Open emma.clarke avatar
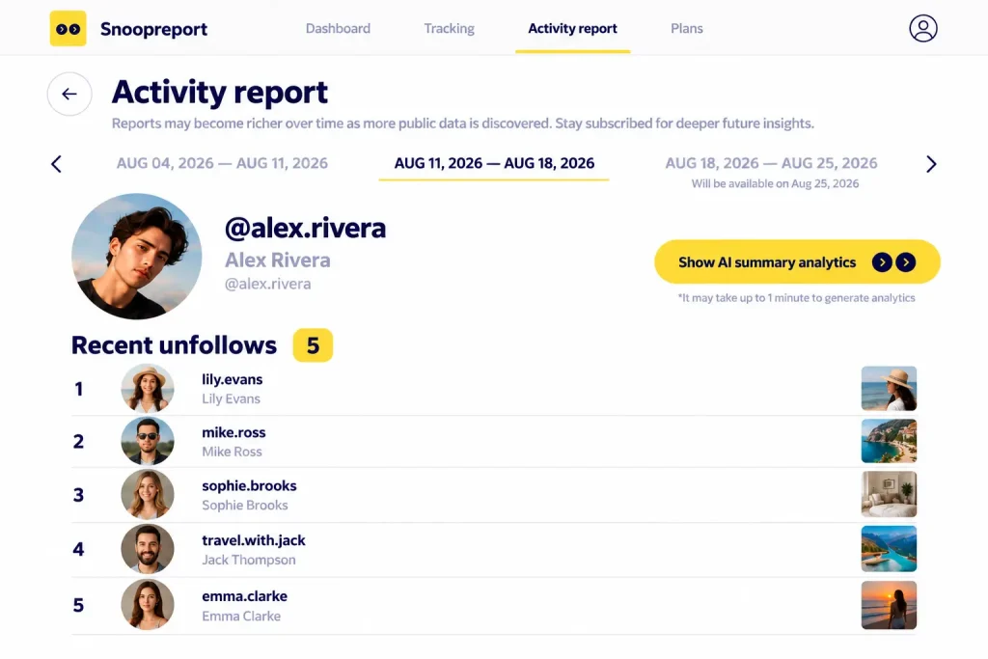The height and width of the screenshot is (659, 988). (x=148, y=604)
